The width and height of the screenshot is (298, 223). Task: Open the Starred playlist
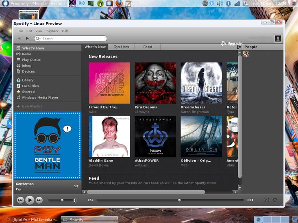[48, 92]
